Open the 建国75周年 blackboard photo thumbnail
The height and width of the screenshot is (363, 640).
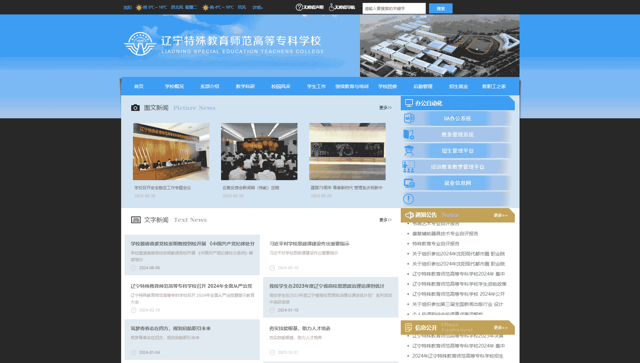pyautogui.click(x=347, y=151)
